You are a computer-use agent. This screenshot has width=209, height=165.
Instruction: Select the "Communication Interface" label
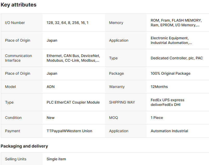tap(18, 58)
